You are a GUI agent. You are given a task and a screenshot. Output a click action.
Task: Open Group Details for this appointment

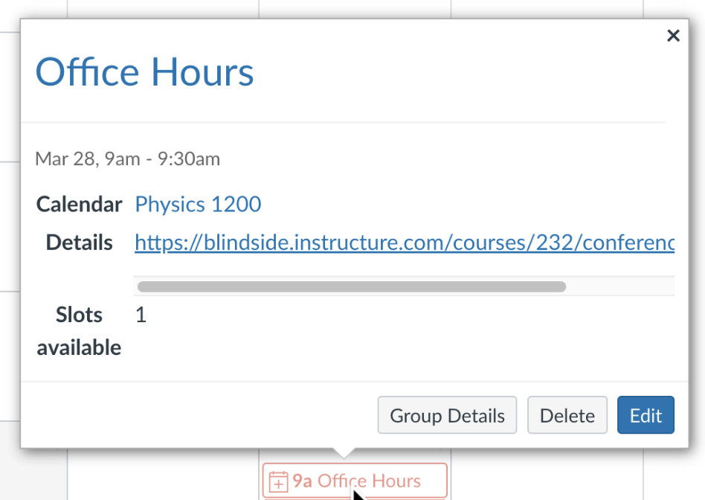447,415
